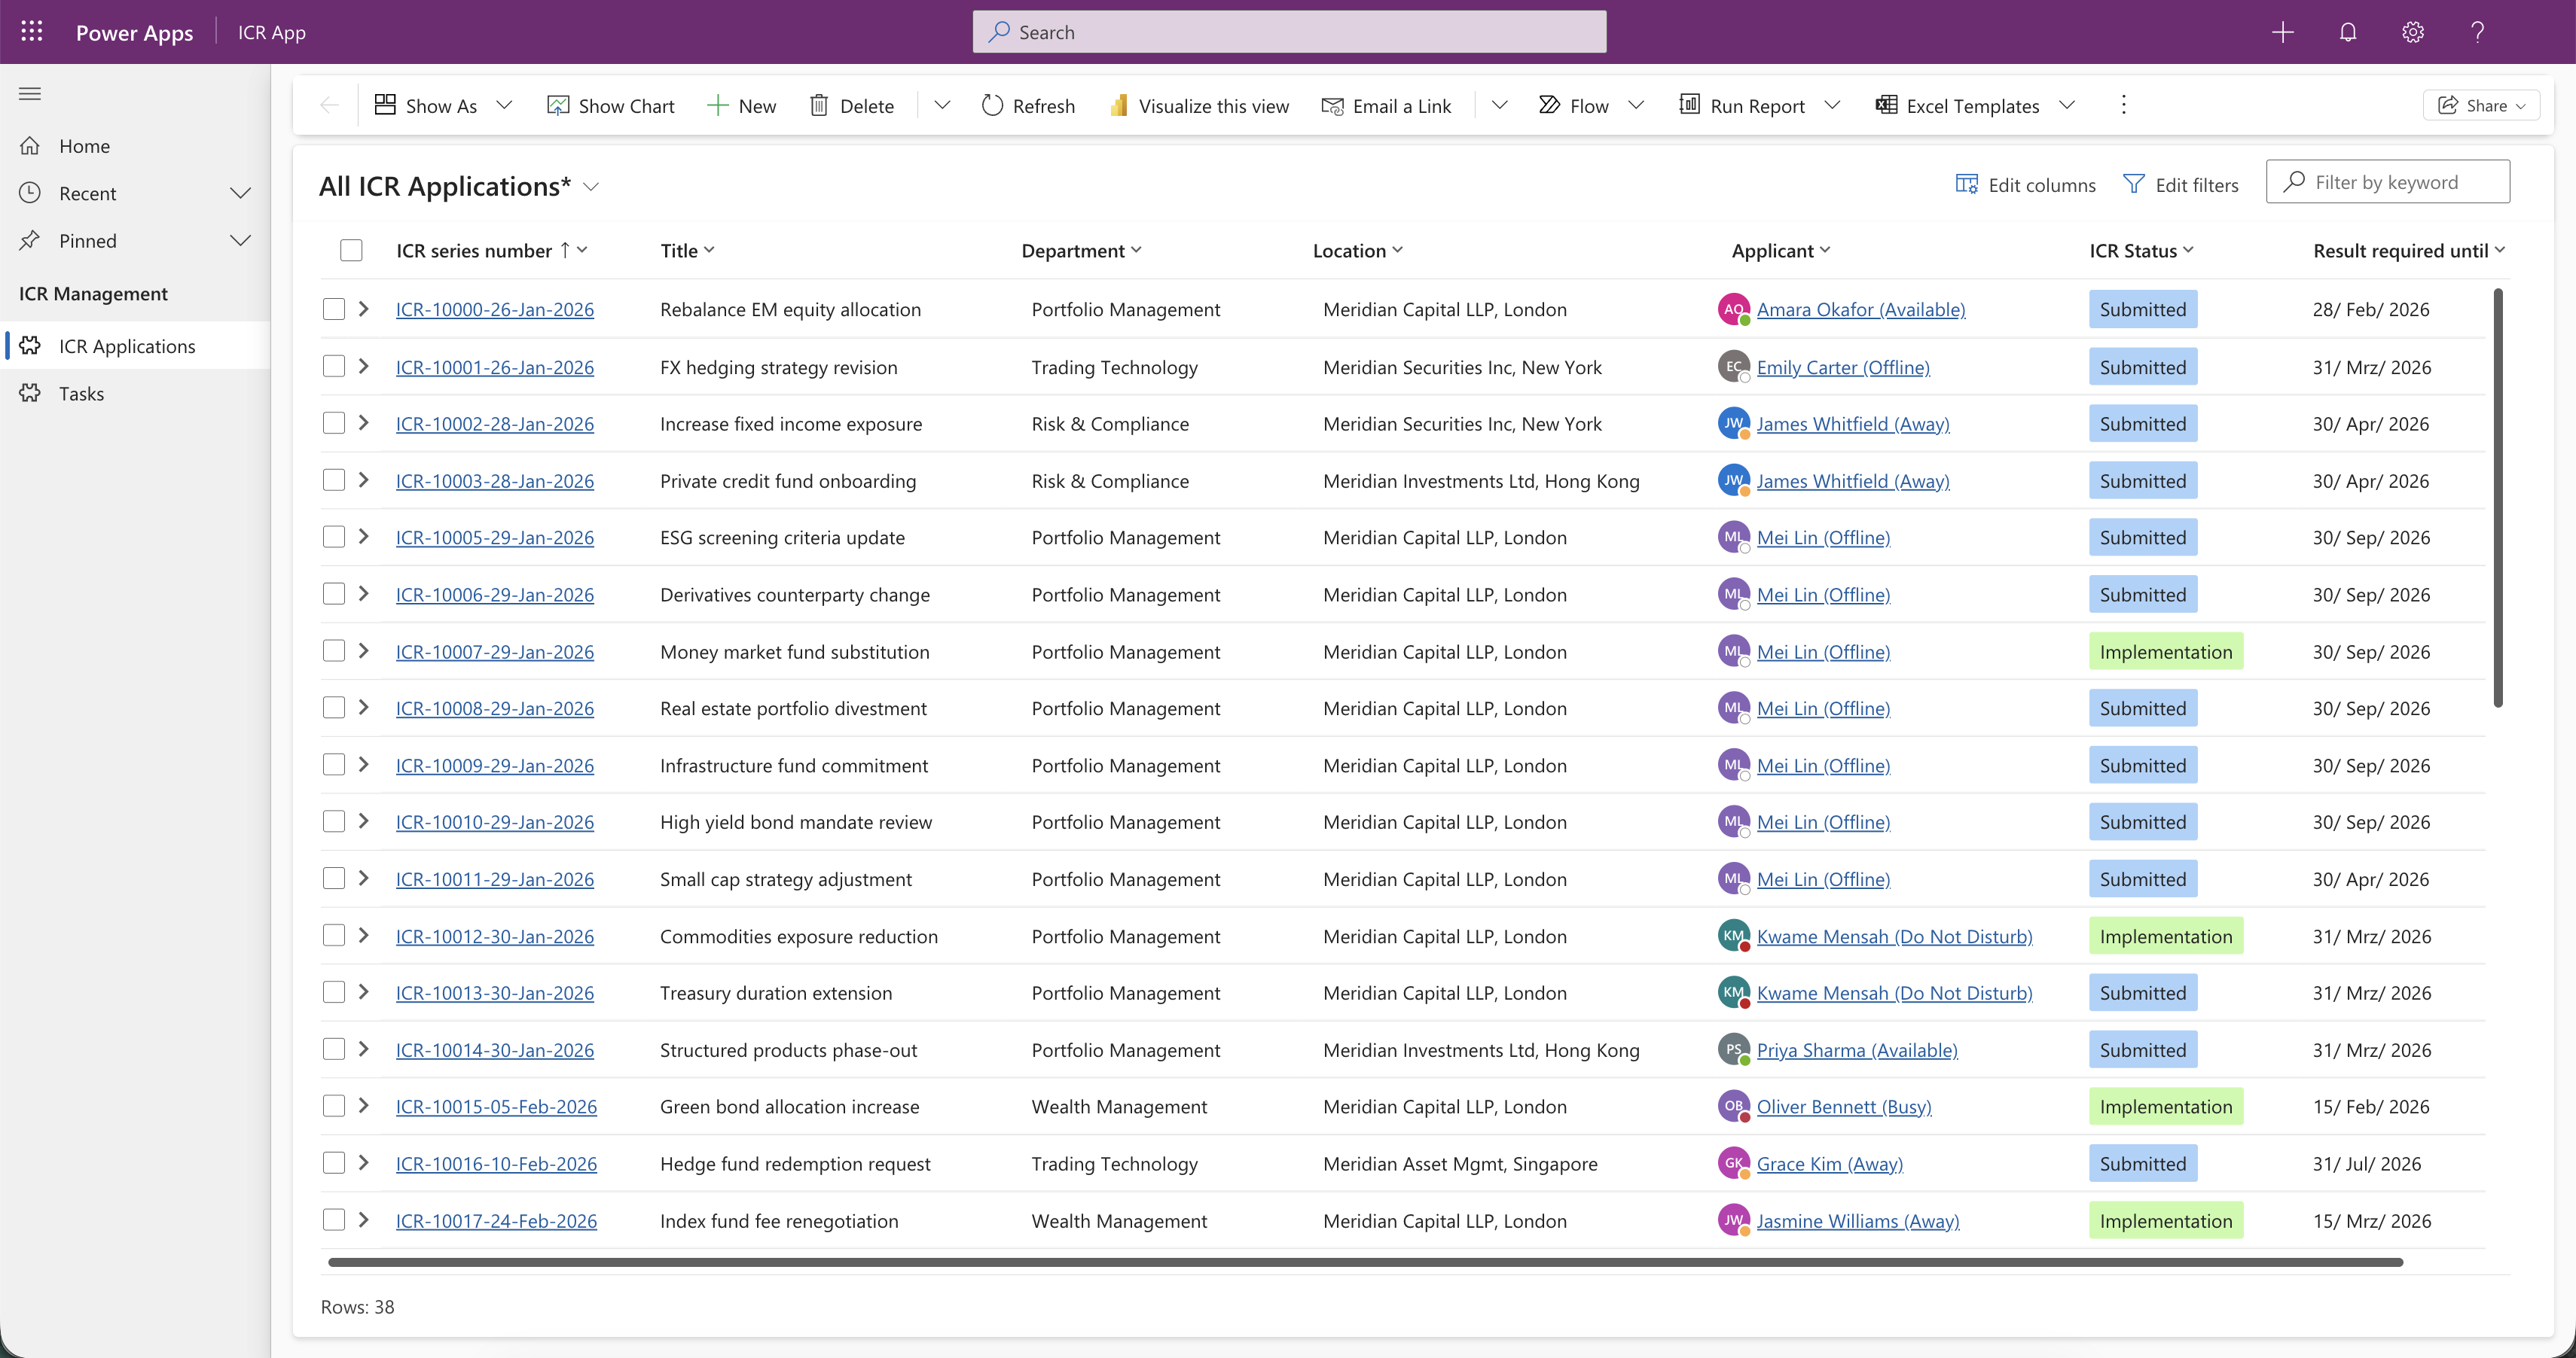Click the Filter by keyword field

(2387, 182)
